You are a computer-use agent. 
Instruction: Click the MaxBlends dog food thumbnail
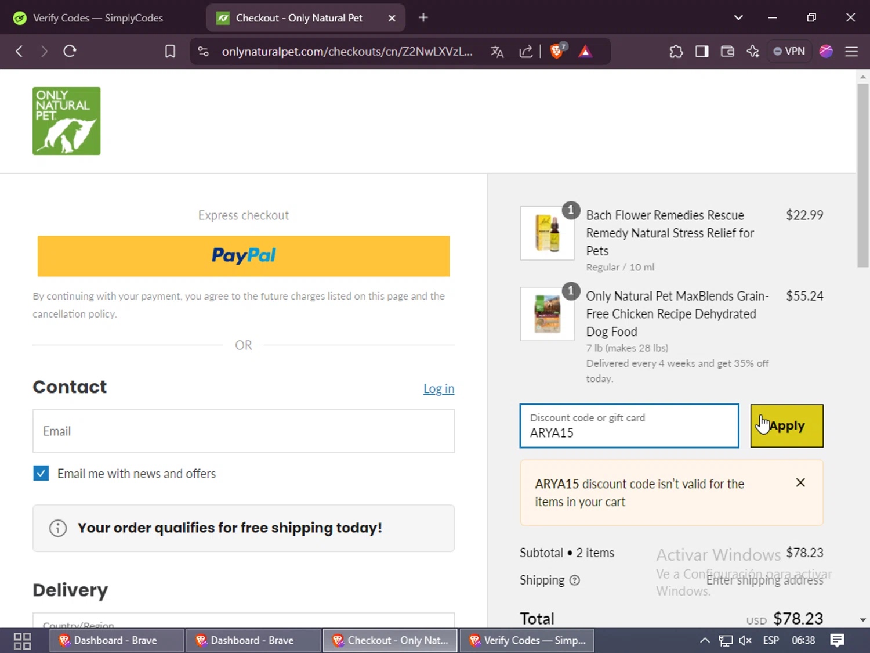coord(547,313)
